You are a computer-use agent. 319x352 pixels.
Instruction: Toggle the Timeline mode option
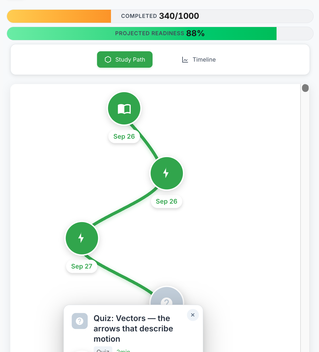[x=199, y=59]
